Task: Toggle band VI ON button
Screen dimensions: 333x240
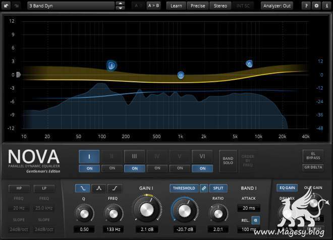Action: click(x=202, y=168)
